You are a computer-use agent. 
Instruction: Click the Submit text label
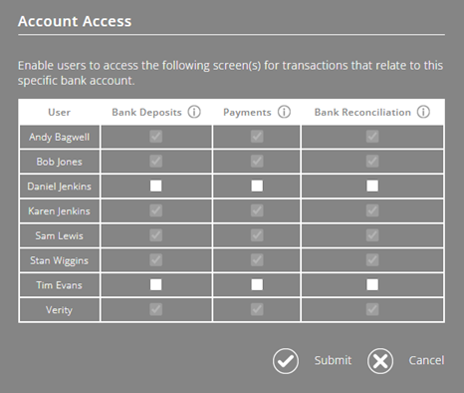click(333, 360)
